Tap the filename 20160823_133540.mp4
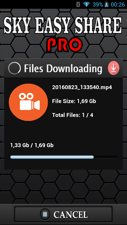Viewport: 127px width, 225px height. coord(82,87)
